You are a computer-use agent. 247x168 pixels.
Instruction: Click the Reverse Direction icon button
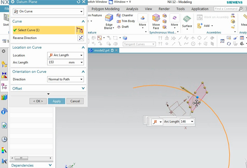[x=81, y=38]
